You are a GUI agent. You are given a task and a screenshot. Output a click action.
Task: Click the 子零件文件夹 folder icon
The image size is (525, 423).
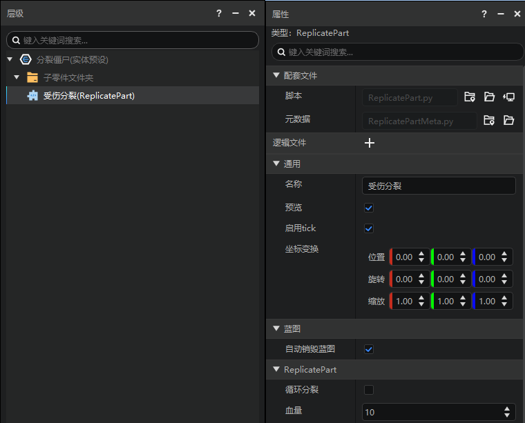32,77
